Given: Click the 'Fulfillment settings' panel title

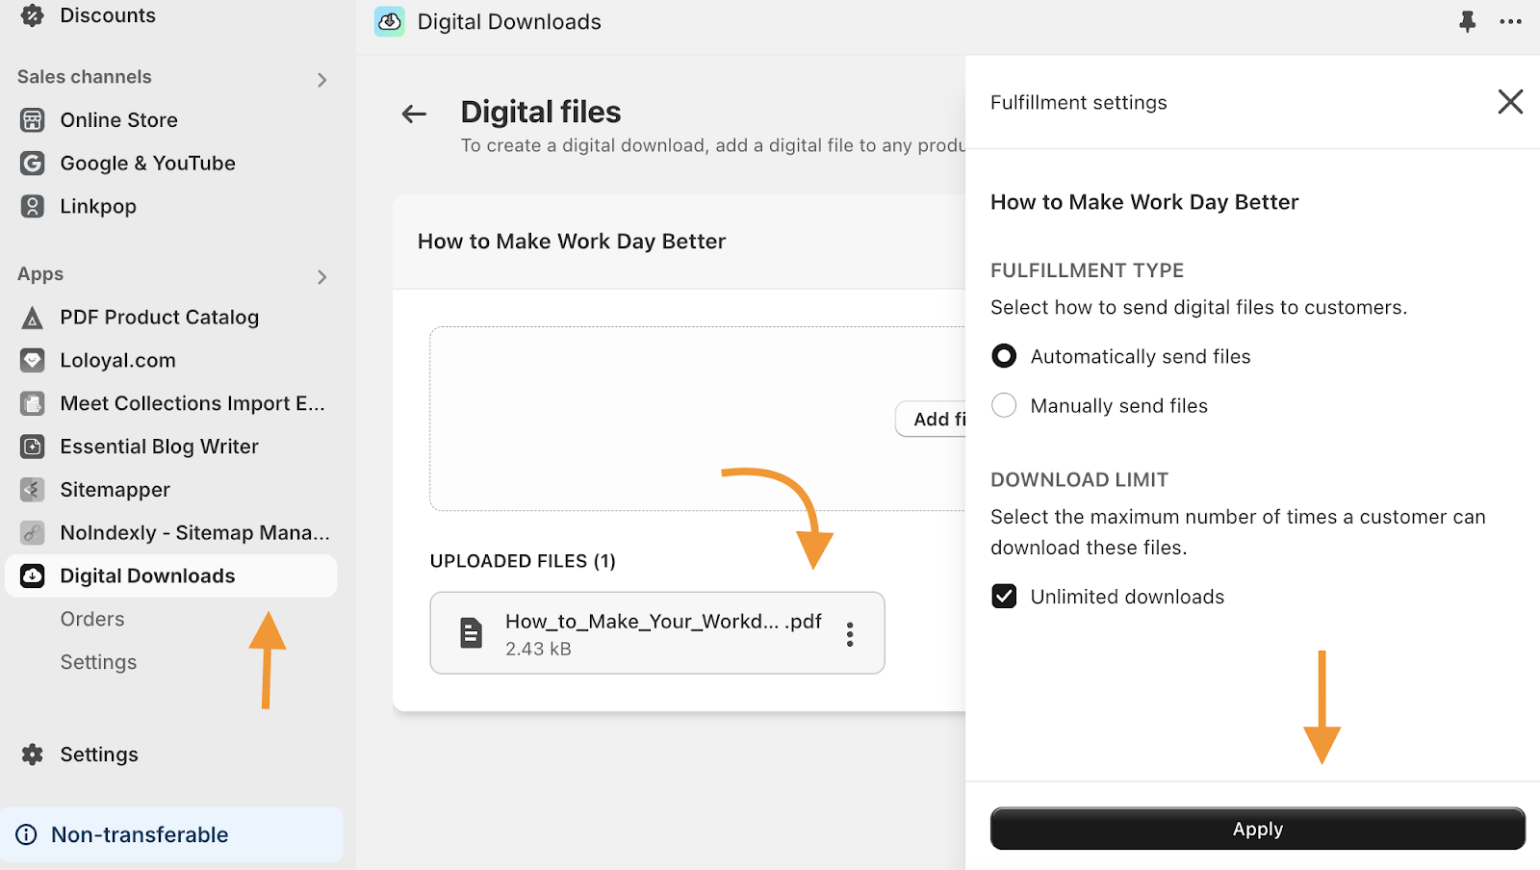Looking at the screenshot, I should (x=1078, y=102).
